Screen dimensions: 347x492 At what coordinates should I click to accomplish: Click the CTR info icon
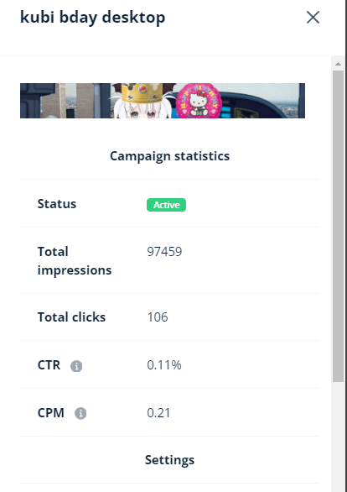(x=76, y=366)
